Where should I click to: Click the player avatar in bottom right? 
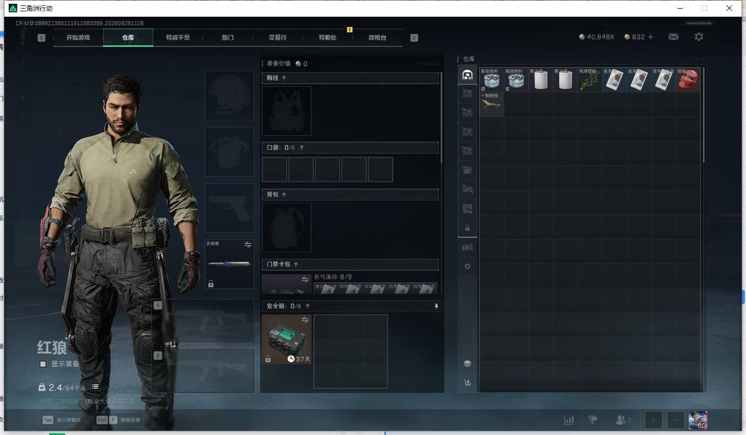(x=698, y=420)
